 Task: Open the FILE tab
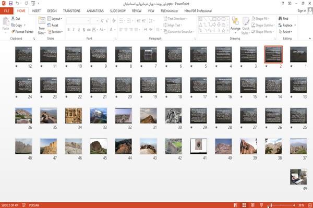pyautogui.click(x=7, y=11)
